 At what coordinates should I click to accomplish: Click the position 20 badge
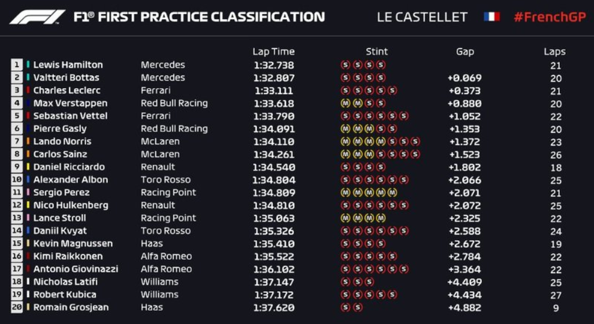coord(17,307)
